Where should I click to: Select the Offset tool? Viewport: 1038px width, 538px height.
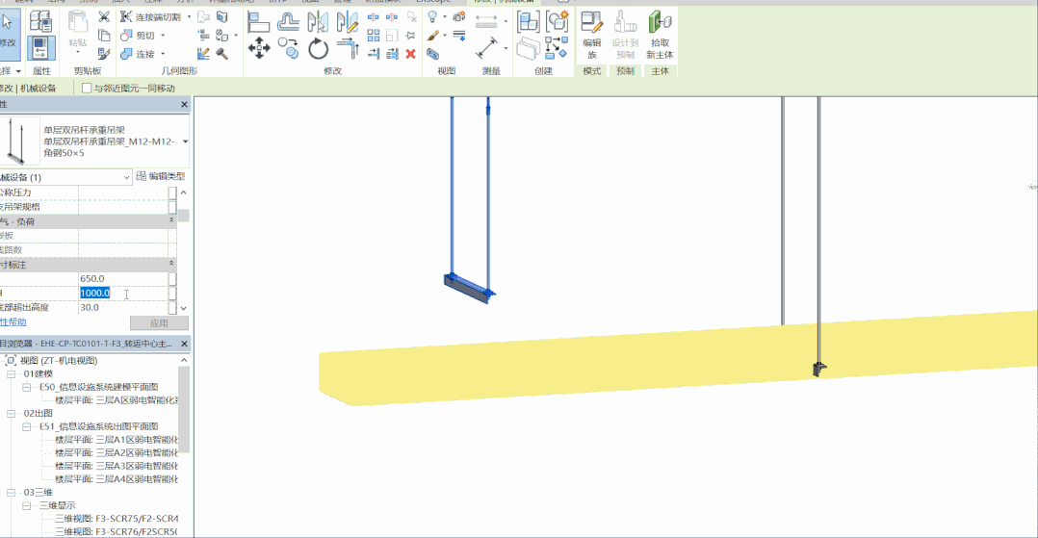click(288, 22)
